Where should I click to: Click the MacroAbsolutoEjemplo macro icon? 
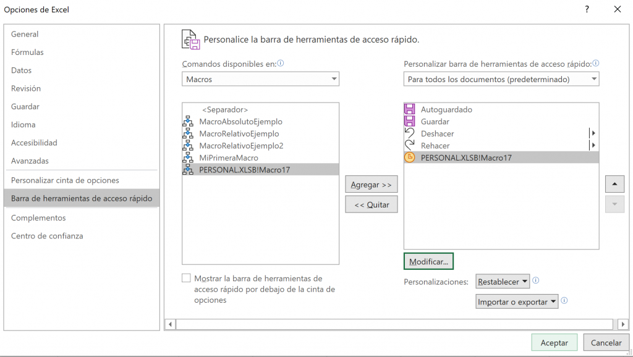[188, 122]
